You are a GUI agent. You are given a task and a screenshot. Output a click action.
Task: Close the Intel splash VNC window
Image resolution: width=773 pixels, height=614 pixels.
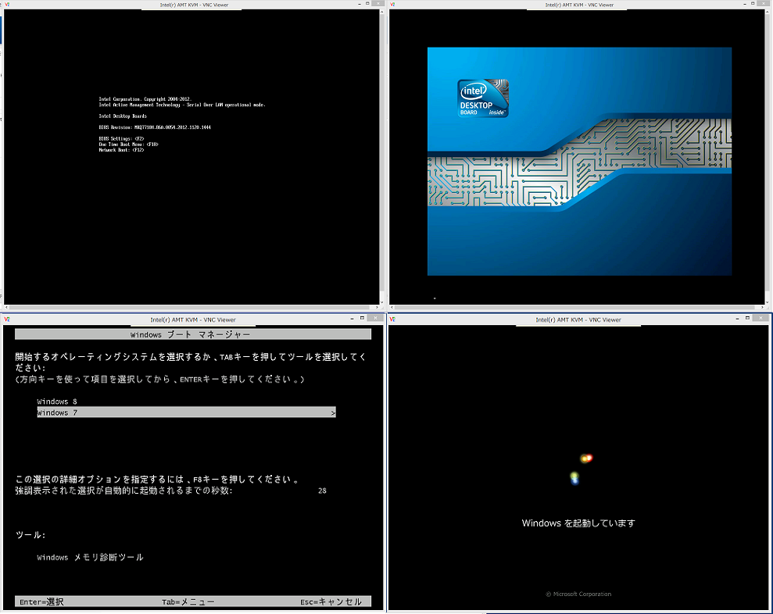click(764, 4)
